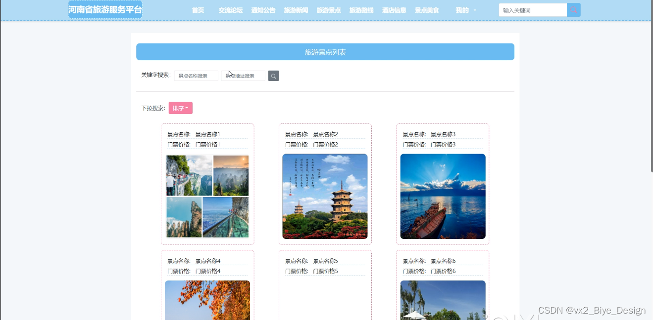Open the 景点名称6 palm tree image
The height and width of the screenshot is (320, 653).
(443, 300)
